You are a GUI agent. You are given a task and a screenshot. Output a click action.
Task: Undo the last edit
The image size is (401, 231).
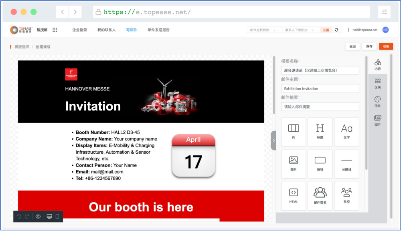pyautogui.click(x=19, y=217)
